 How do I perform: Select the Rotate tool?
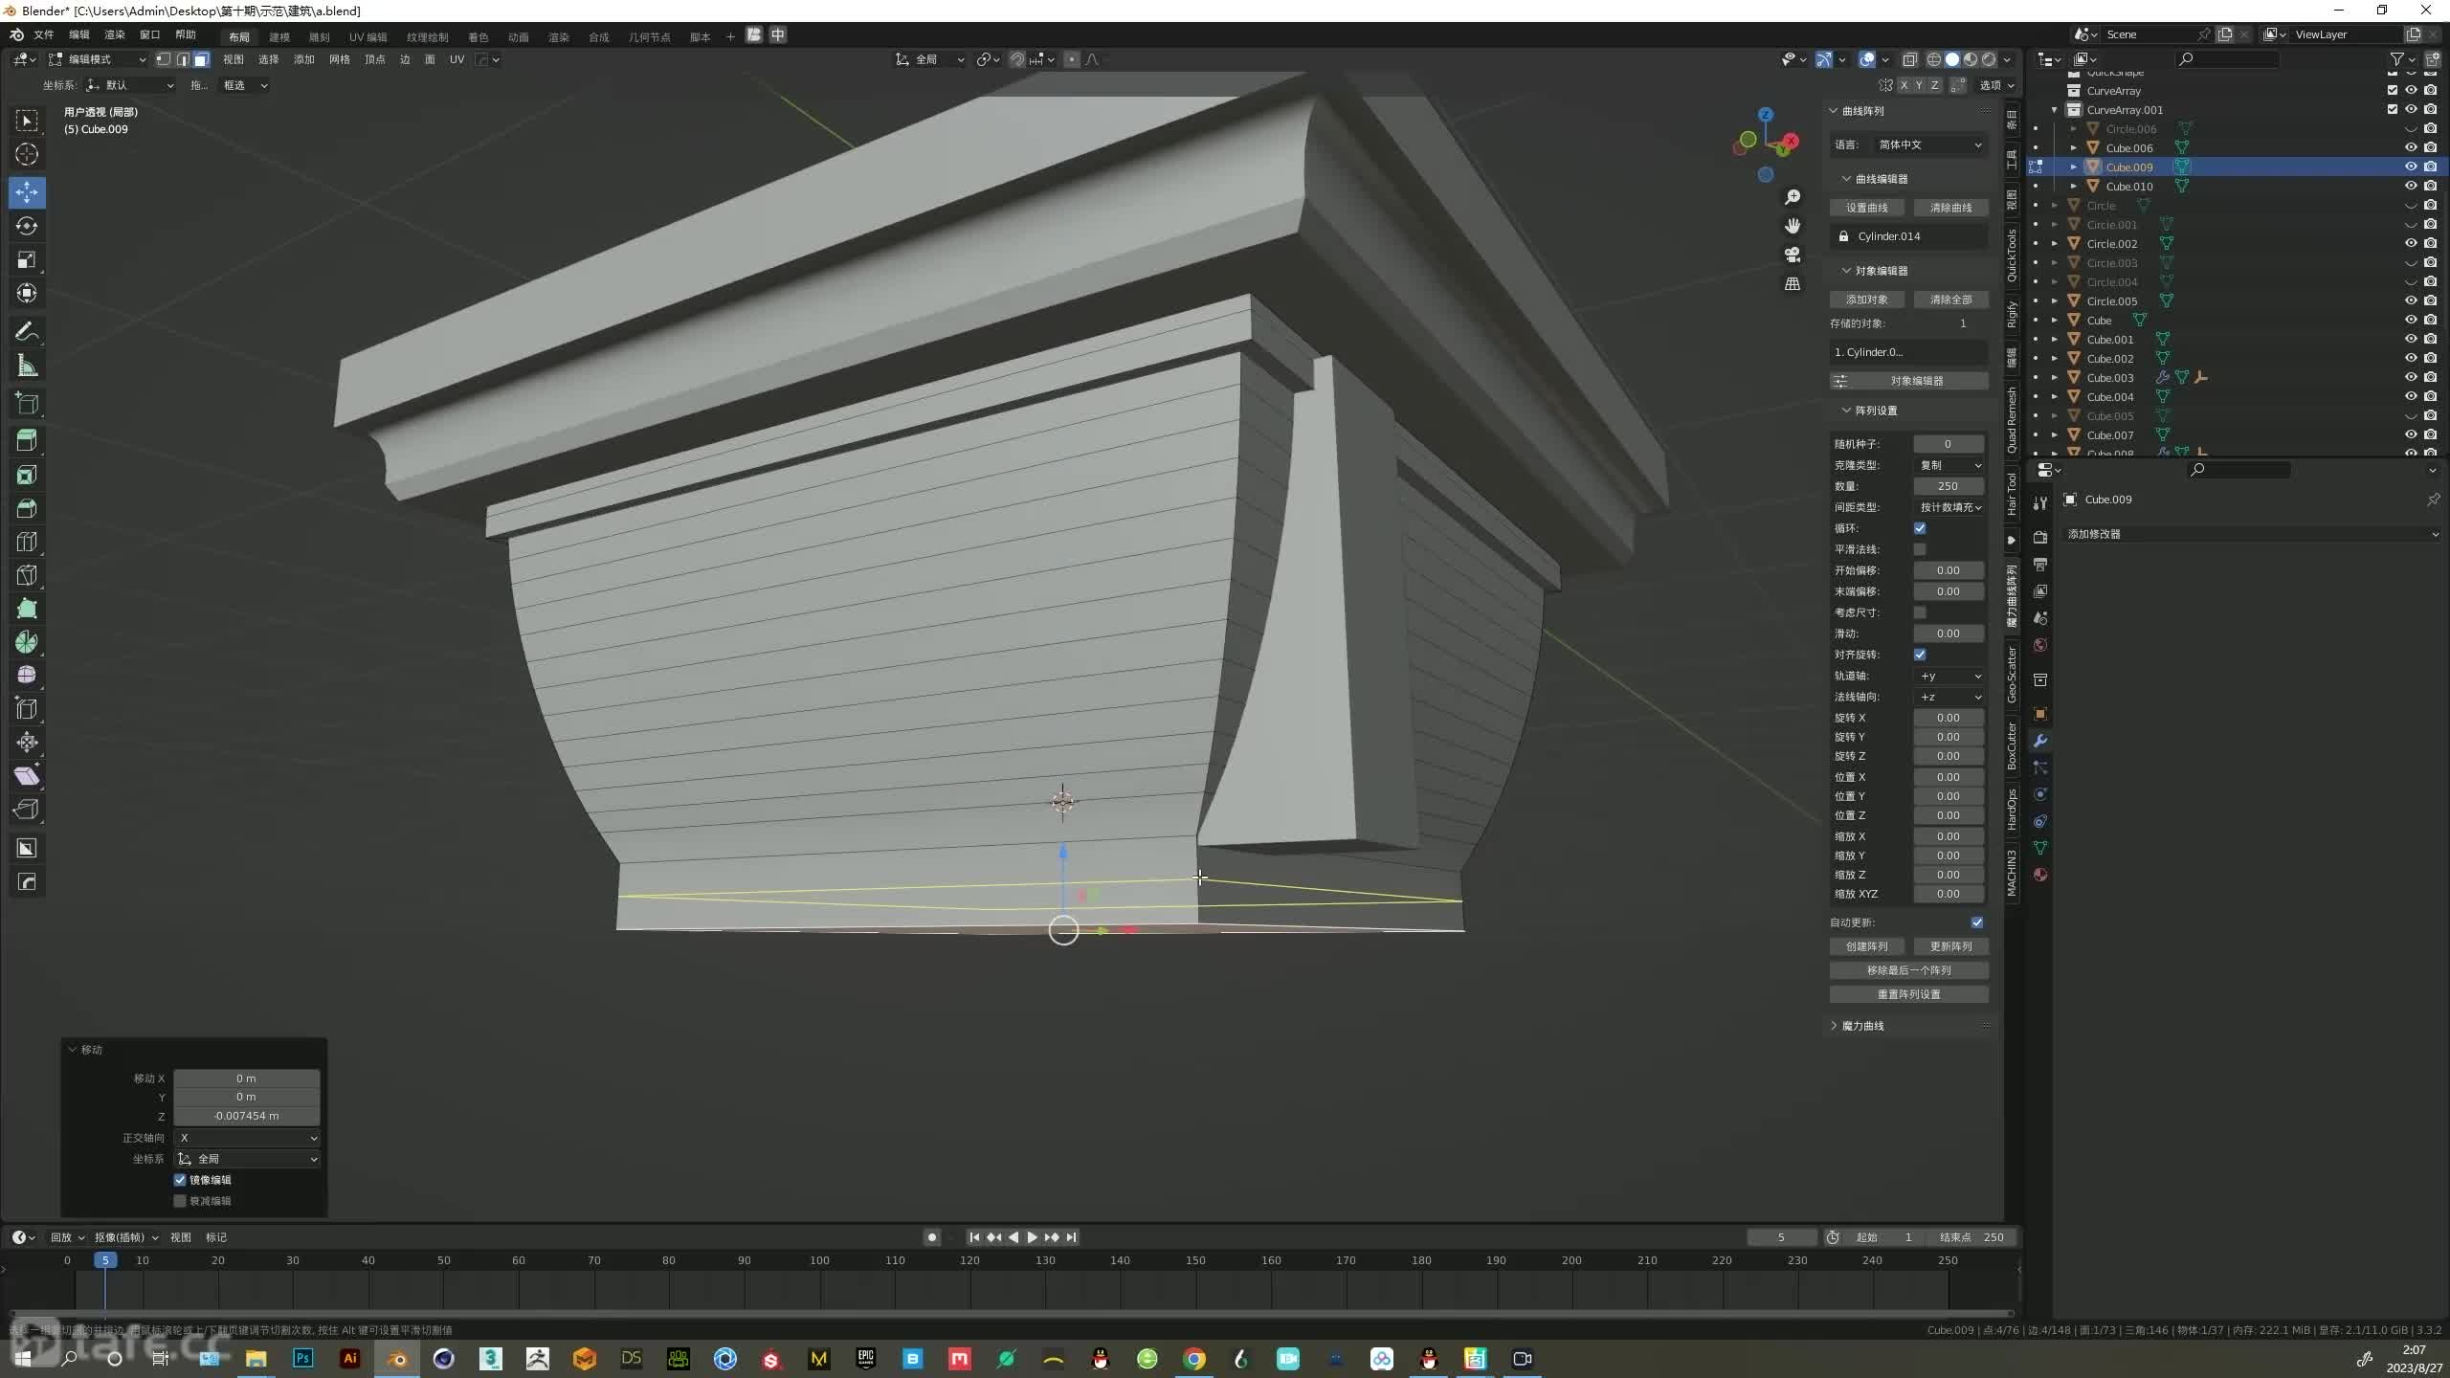click(x=27, y=226)
